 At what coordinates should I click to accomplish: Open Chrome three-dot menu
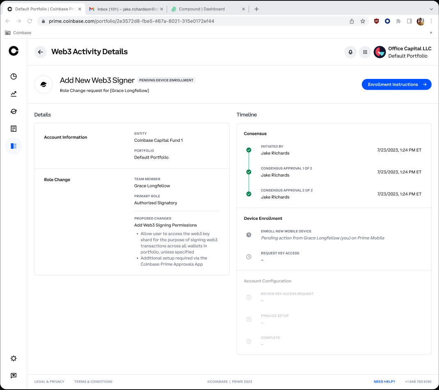pos(431,21)
